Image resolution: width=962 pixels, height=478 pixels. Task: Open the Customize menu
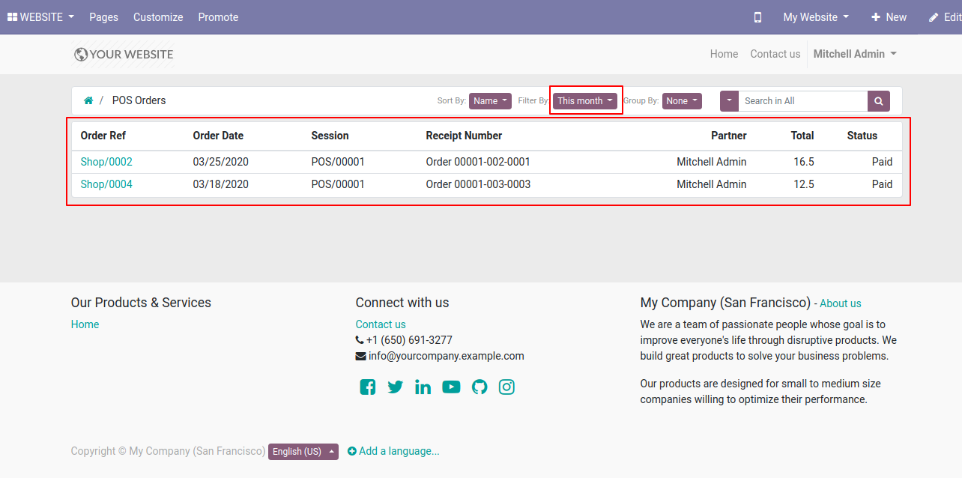(158, 17)
